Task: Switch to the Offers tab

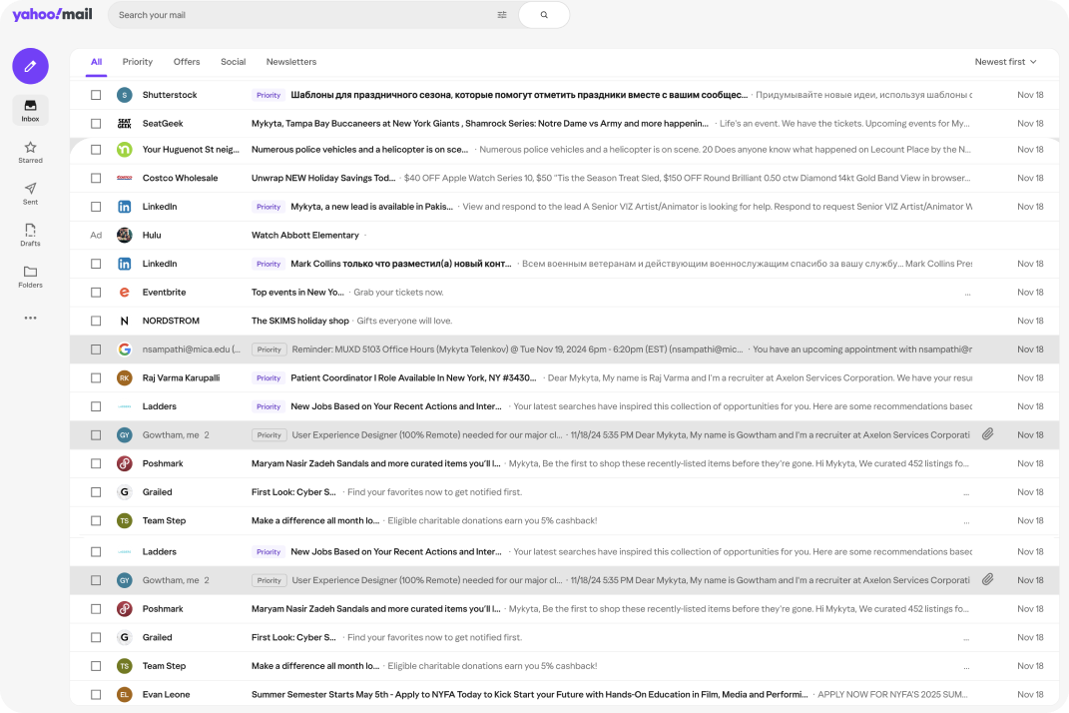Action: [187, 61]
